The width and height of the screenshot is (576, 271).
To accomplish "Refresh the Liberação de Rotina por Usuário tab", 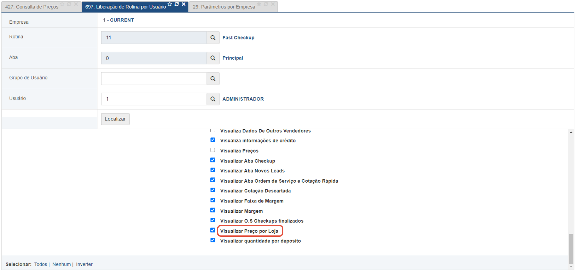I will (x=177, y=4).
